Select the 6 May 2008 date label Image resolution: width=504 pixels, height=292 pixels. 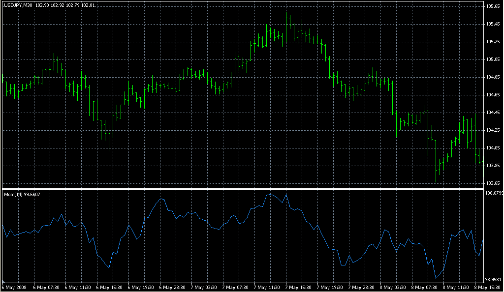pyautogui.click(x=15, y=287)
